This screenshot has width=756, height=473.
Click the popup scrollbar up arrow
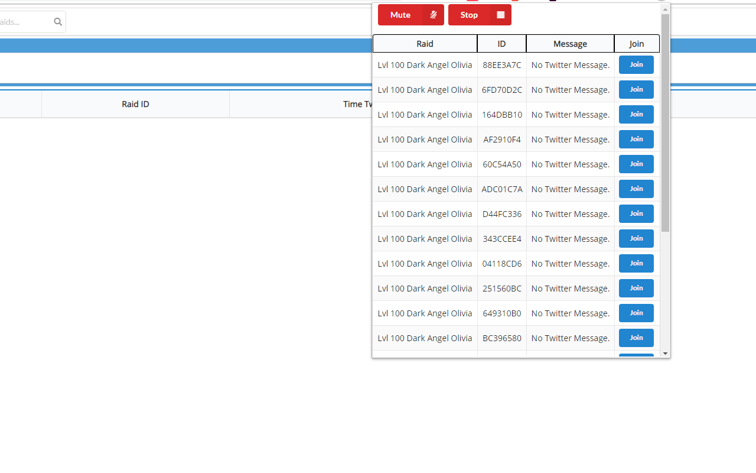(x=665, y=9)
